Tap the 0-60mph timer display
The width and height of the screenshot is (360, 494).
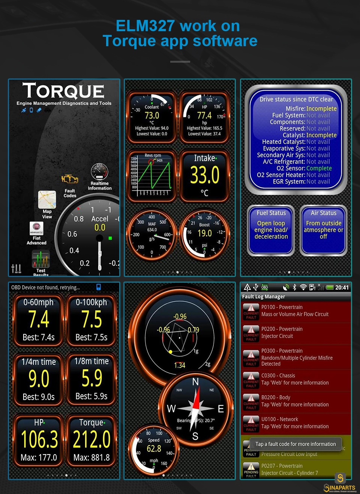(39, 320)
